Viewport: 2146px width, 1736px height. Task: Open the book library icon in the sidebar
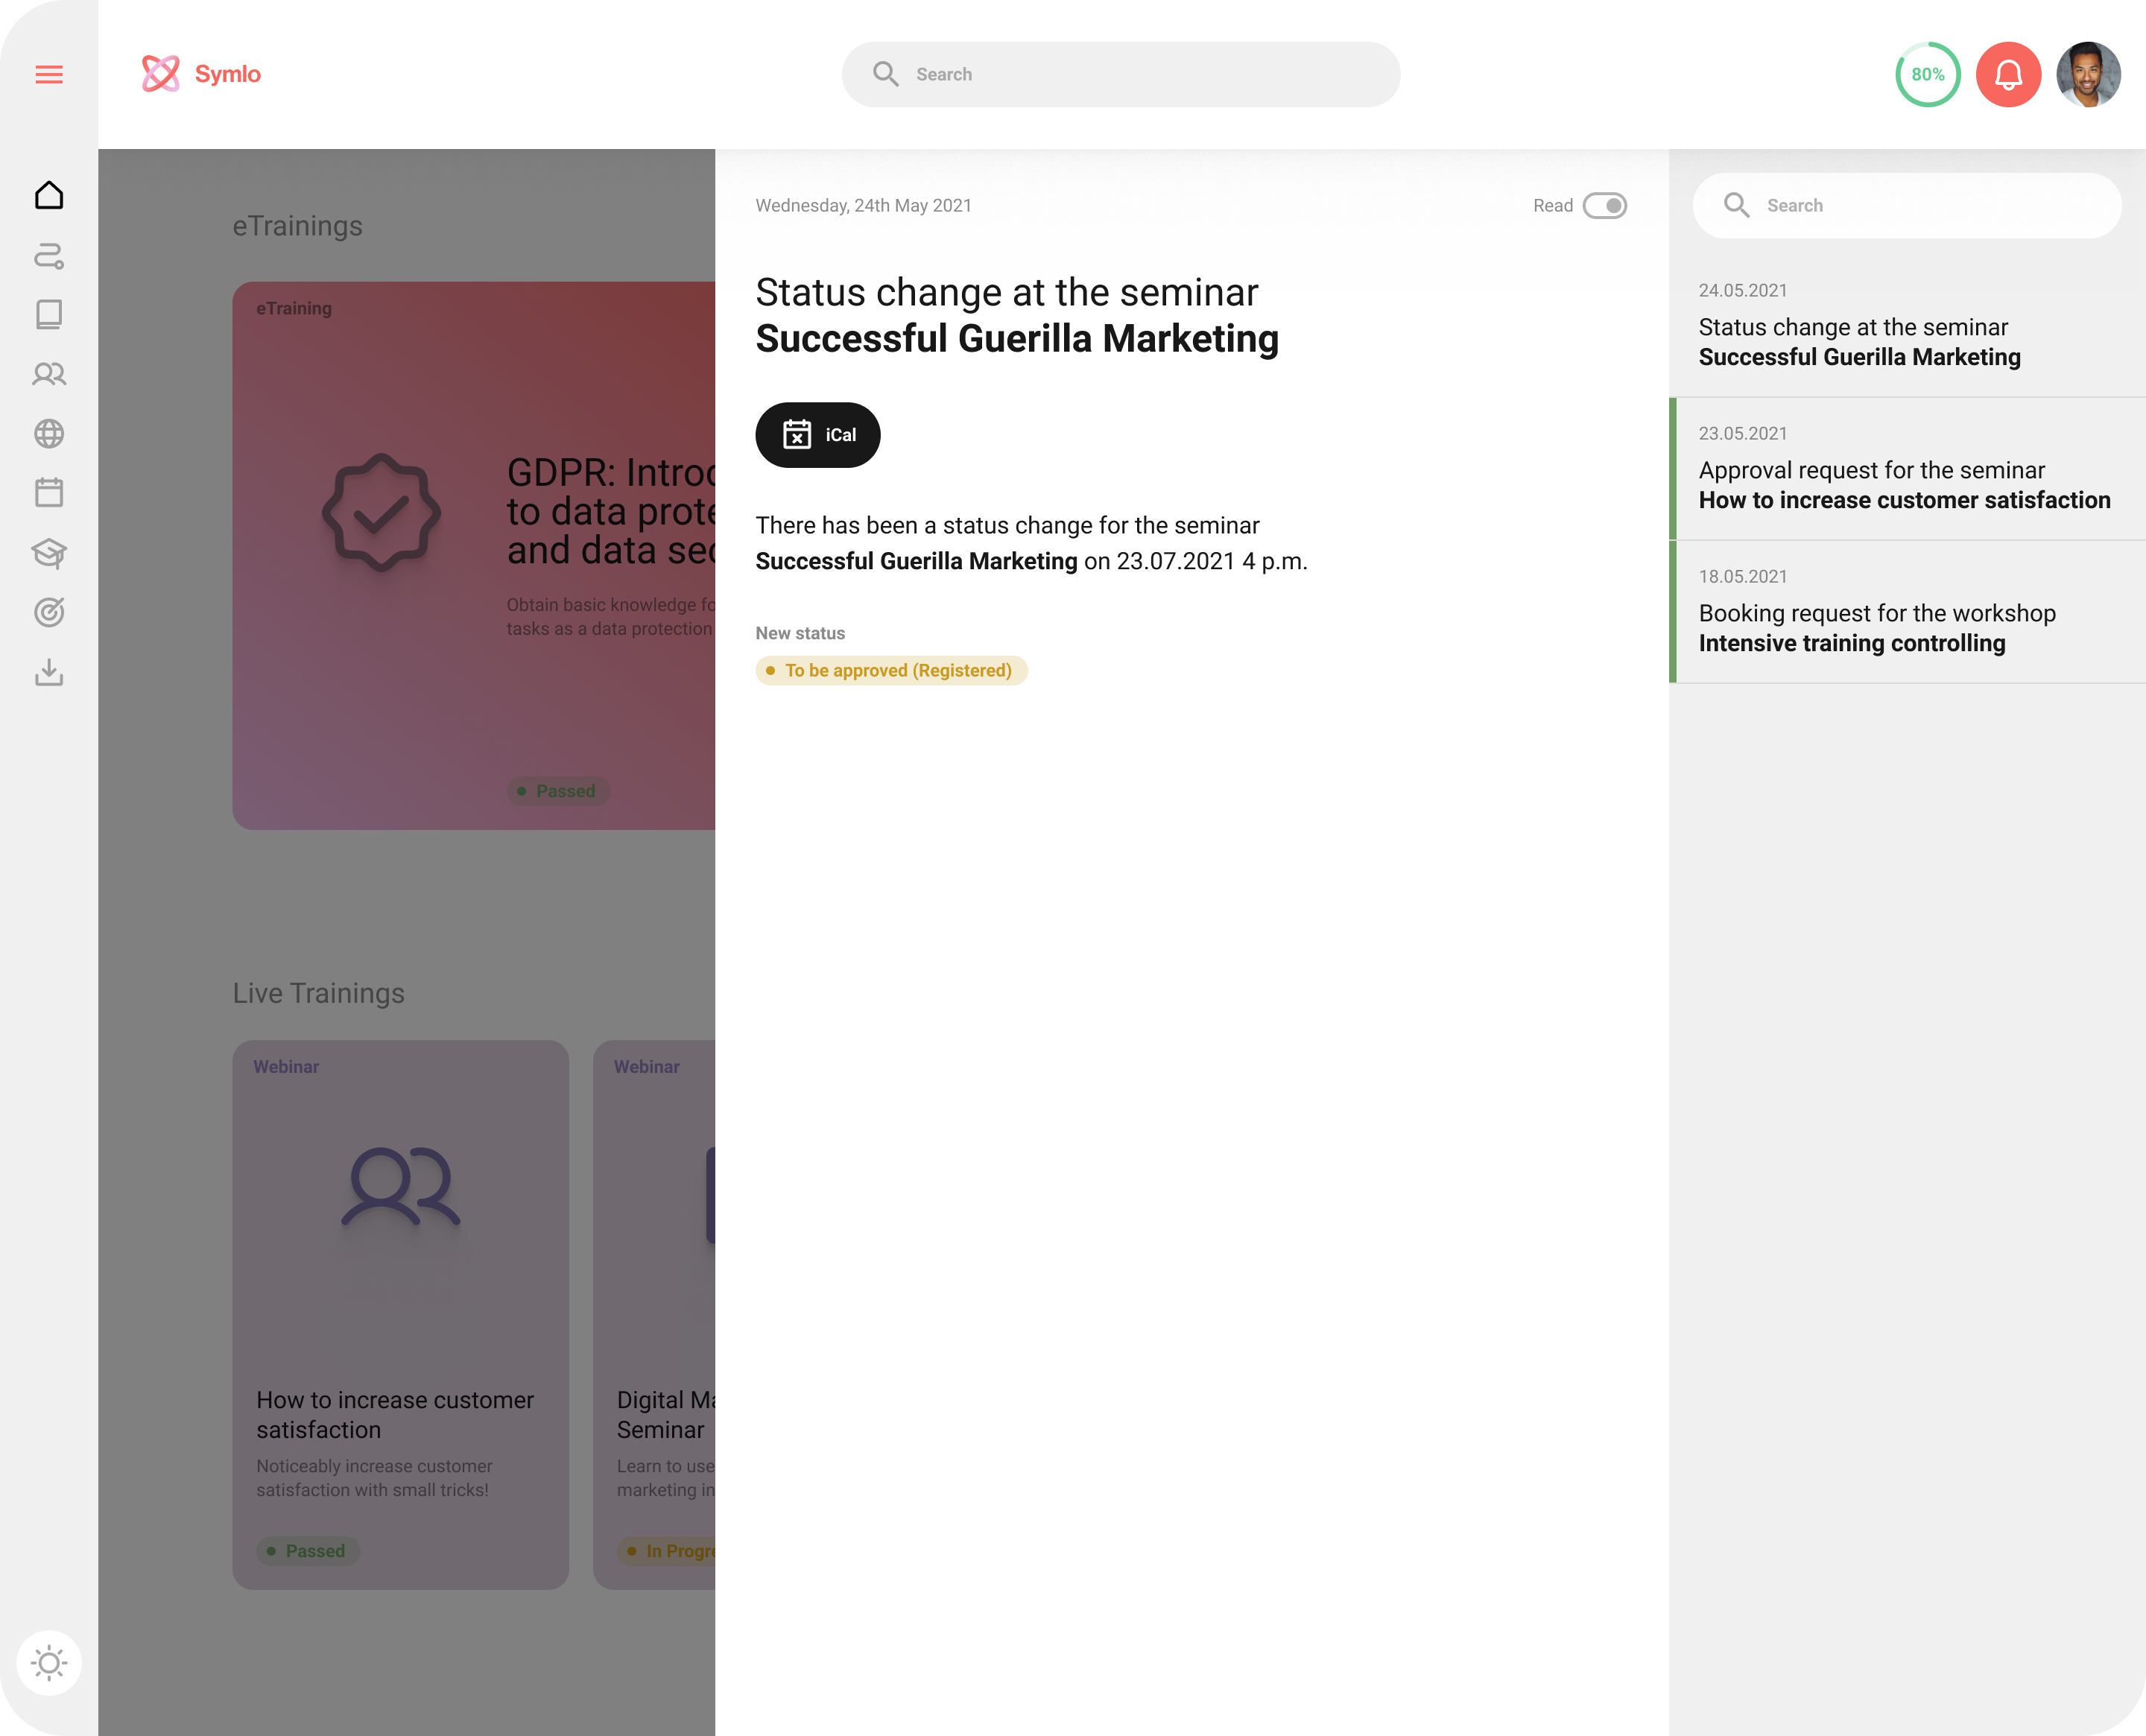point(49,314)
